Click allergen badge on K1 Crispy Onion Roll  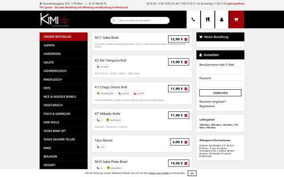pos(124,93)
